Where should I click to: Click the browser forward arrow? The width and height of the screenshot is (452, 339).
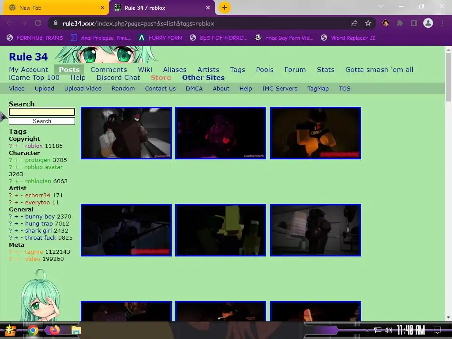[24, 23]
